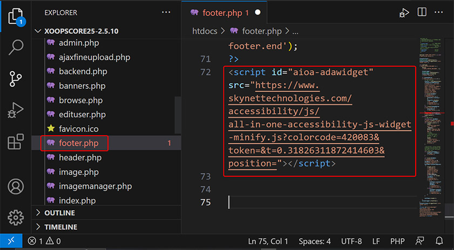Open editor more actions ellipsis
Viewport: 454px width, 250px height.
439,12
